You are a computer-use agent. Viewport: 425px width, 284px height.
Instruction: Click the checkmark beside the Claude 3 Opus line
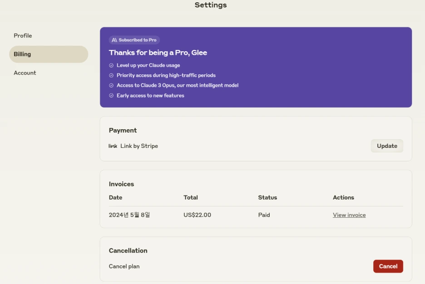[x=111, y=85]
